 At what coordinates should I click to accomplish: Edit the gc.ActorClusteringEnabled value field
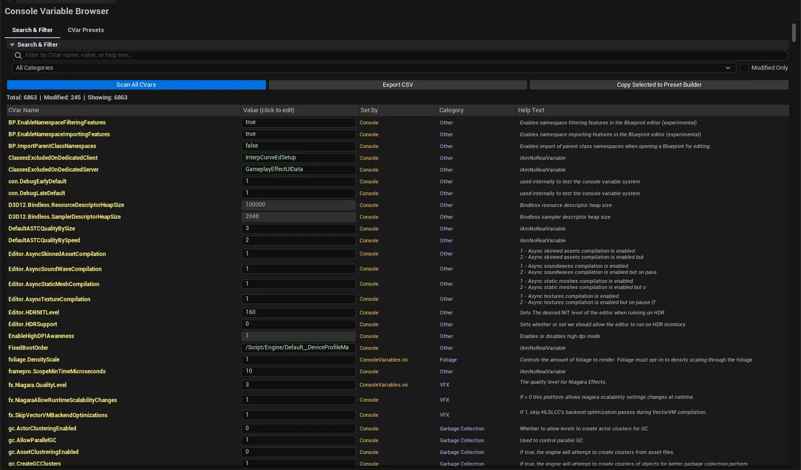[x=299, y=428]
